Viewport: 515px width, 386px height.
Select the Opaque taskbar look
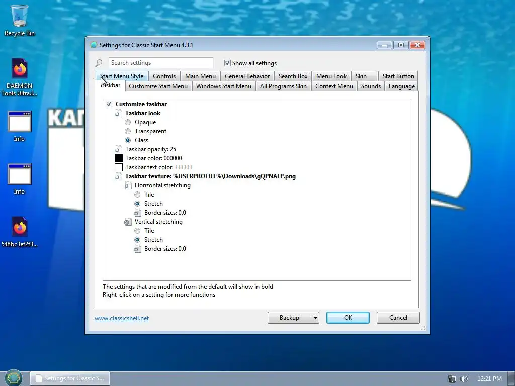click(128, 122)
